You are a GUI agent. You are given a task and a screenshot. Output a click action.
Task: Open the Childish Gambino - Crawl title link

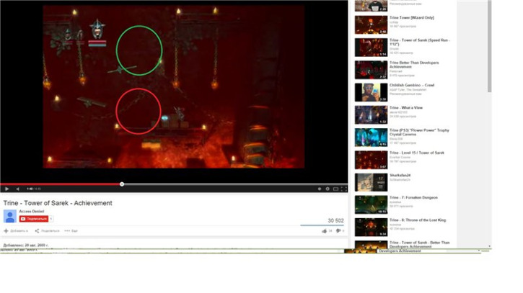click(412, 85)
